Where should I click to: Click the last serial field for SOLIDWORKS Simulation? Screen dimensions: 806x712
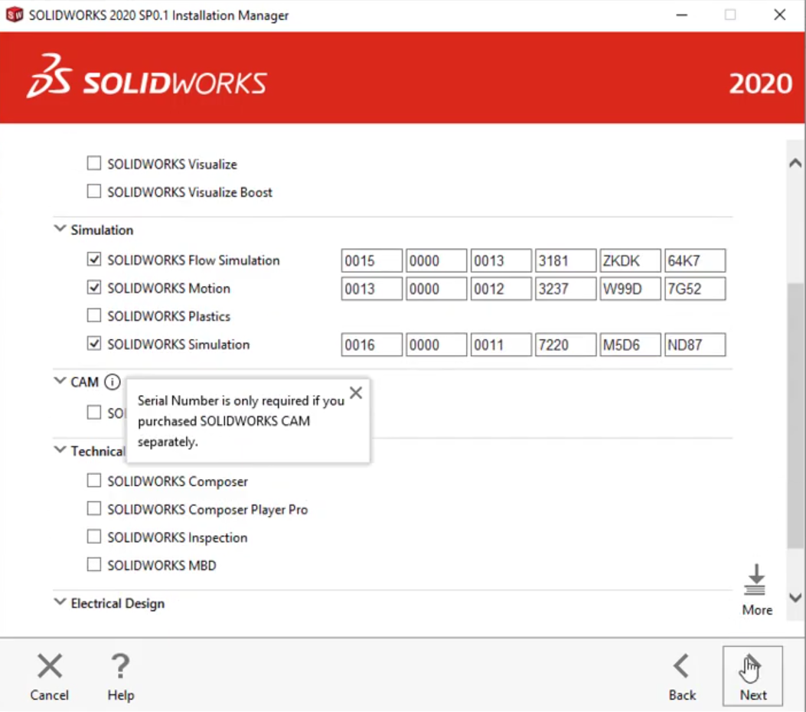point(694,345)
